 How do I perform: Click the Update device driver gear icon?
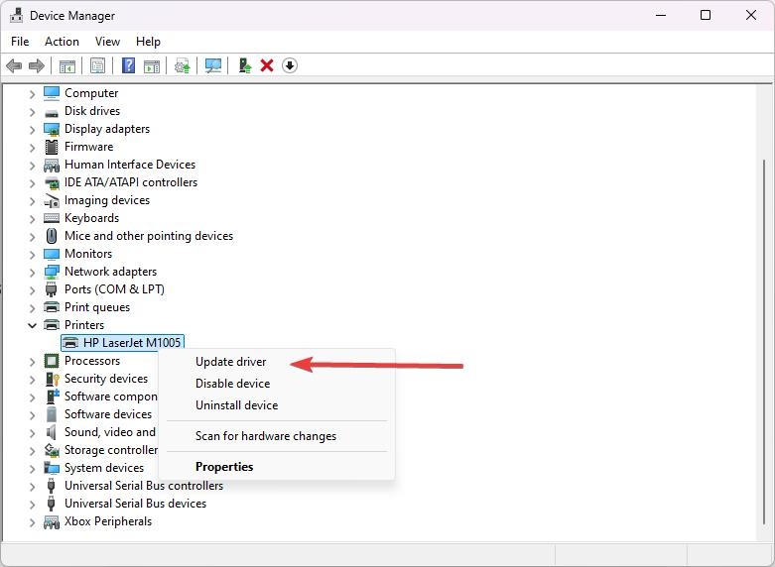[183, 65]
